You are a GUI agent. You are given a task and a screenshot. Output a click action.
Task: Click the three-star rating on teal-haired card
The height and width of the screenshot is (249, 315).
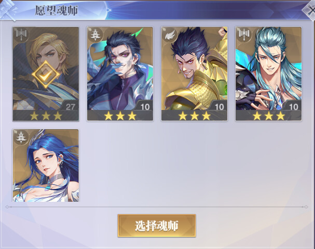coord(269,116)
